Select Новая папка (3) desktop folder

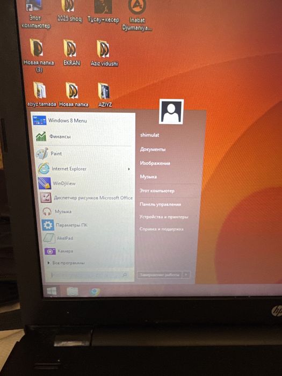[x=38, y=55]
